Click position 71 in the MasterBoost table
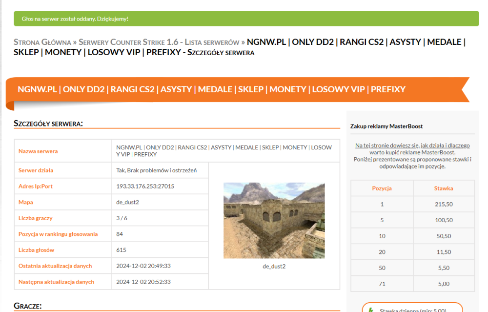This screenshot has width=488, height=312. point(382,284)
